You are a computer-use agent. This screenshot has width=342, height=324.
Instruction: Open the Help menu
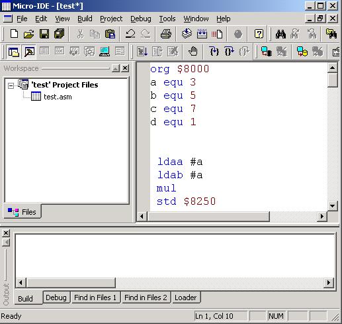[224, 19]
